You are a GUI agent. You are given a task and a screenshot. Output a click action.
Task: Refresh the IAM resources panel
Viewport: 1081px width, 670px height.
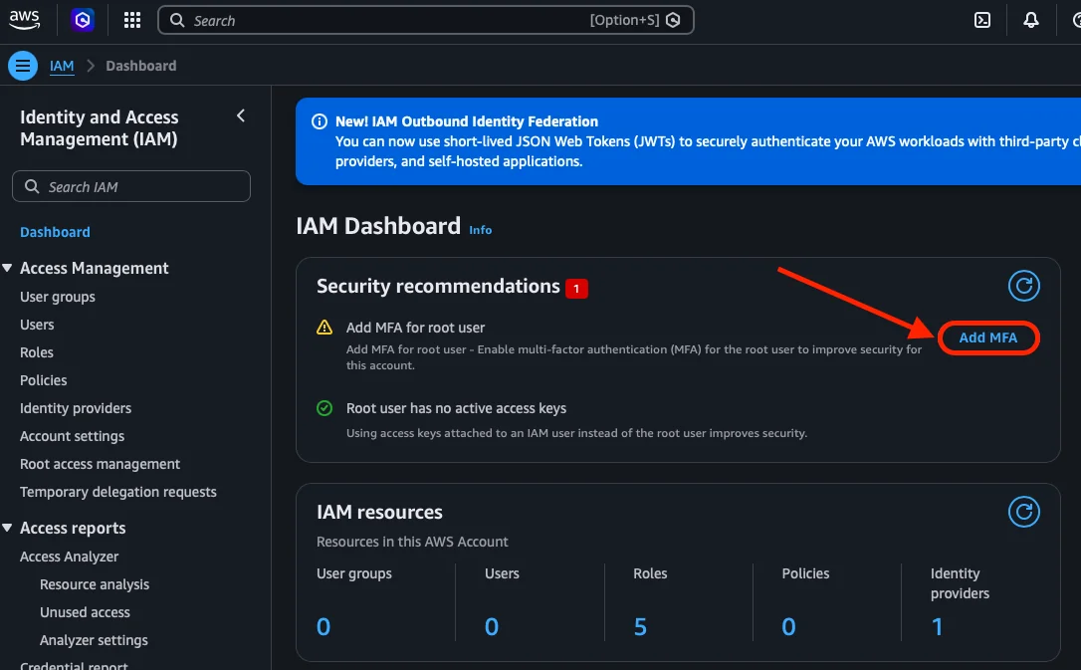pyautogui.click(x=1023, y=512)
